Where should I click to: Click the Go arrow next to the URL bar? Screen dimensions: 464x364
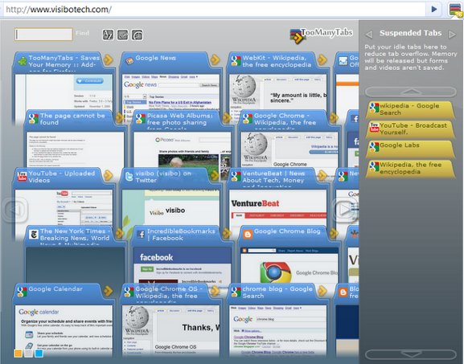click(433, 10)
